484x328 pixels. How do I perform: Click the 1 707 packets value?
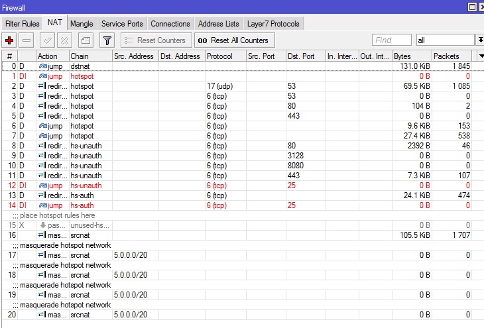click(x=461, y=235)
